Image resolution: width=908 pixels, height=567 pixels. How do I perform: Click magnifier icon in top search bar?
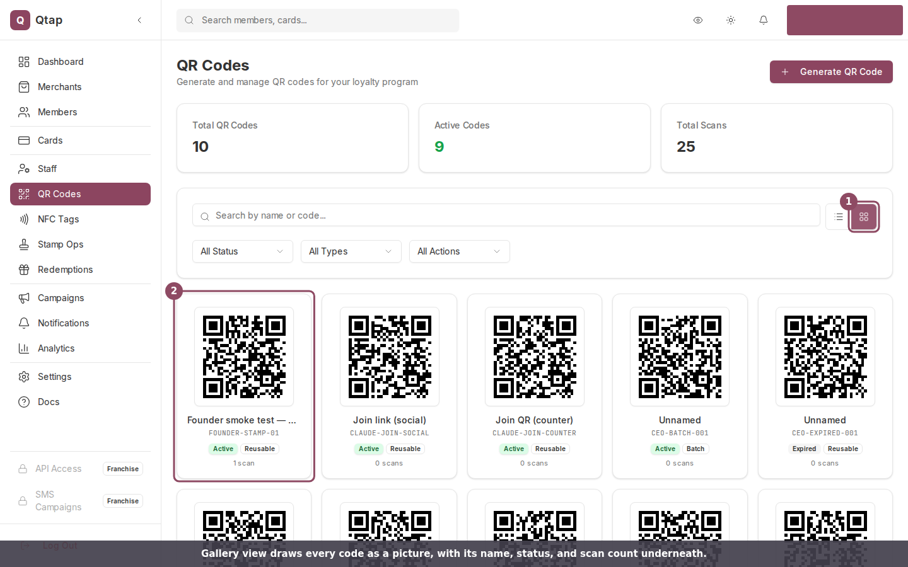pos(189,20)
